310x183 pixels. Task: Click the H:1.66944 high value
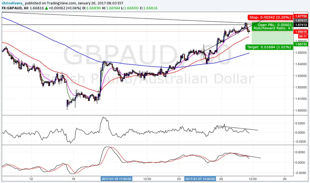point(111,8)
